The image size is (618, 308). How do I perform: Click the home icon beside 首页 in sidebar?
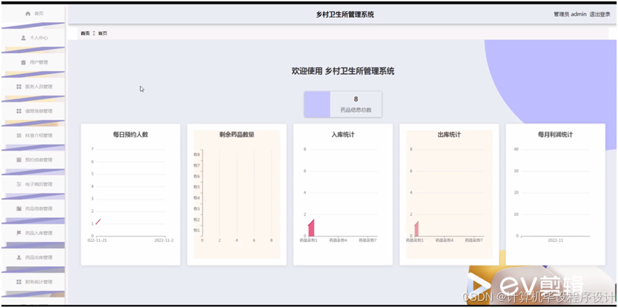(x=28, y=13)
